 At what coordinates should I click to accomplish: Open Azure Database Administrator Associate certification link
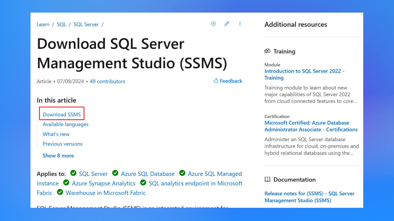click(x=311, y=126)
